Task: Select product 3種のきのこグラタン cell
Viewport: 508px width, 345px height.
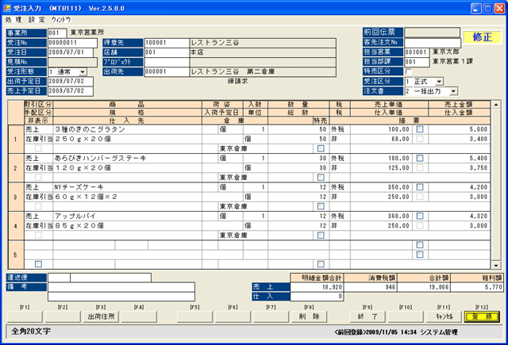Action: pos(127,129)
